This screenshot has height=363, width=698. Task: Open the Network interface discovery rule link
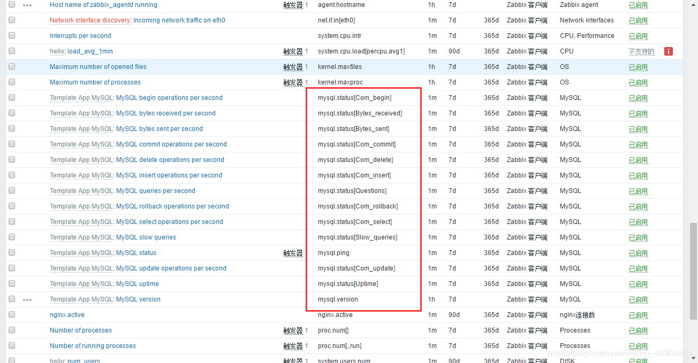90,20
